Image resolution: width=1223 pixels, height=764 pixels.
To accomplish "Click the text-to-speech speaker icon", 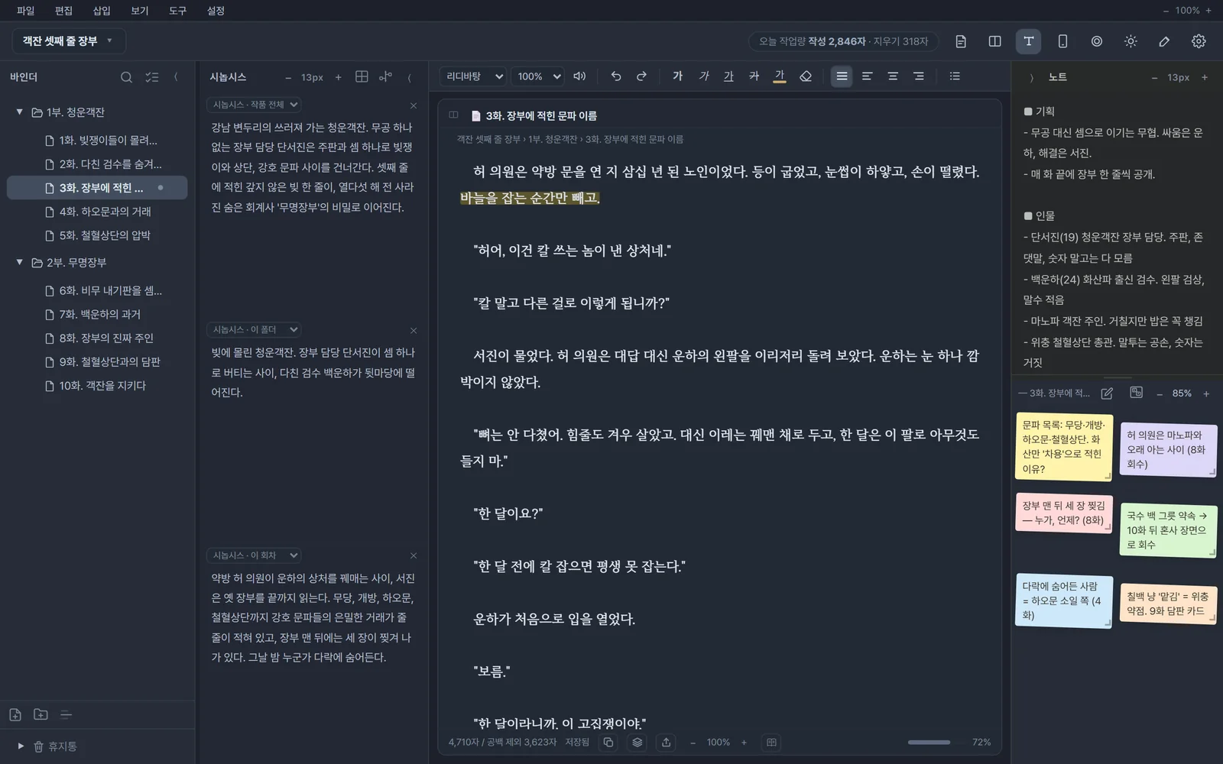I will (579, 76).
